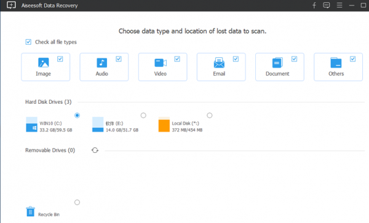
Task: Open the feedback chat bubble icon
Action: pos(327,5)
